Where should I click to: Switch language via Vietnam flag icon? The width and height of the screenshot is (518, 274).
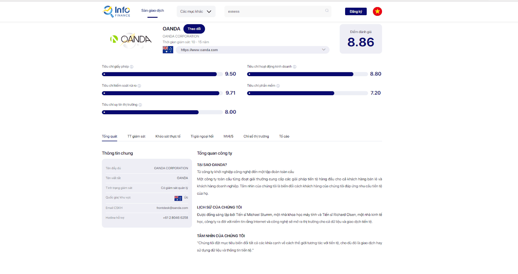[x=377, y=11]
